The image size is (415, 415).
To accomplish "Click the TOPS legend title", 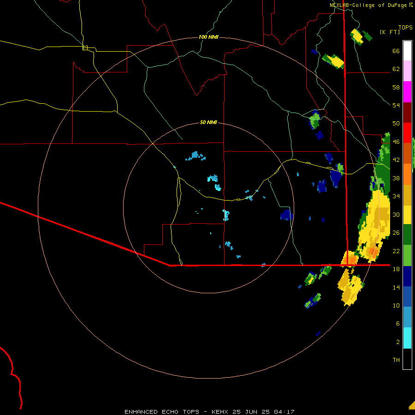I will point(405,27).
